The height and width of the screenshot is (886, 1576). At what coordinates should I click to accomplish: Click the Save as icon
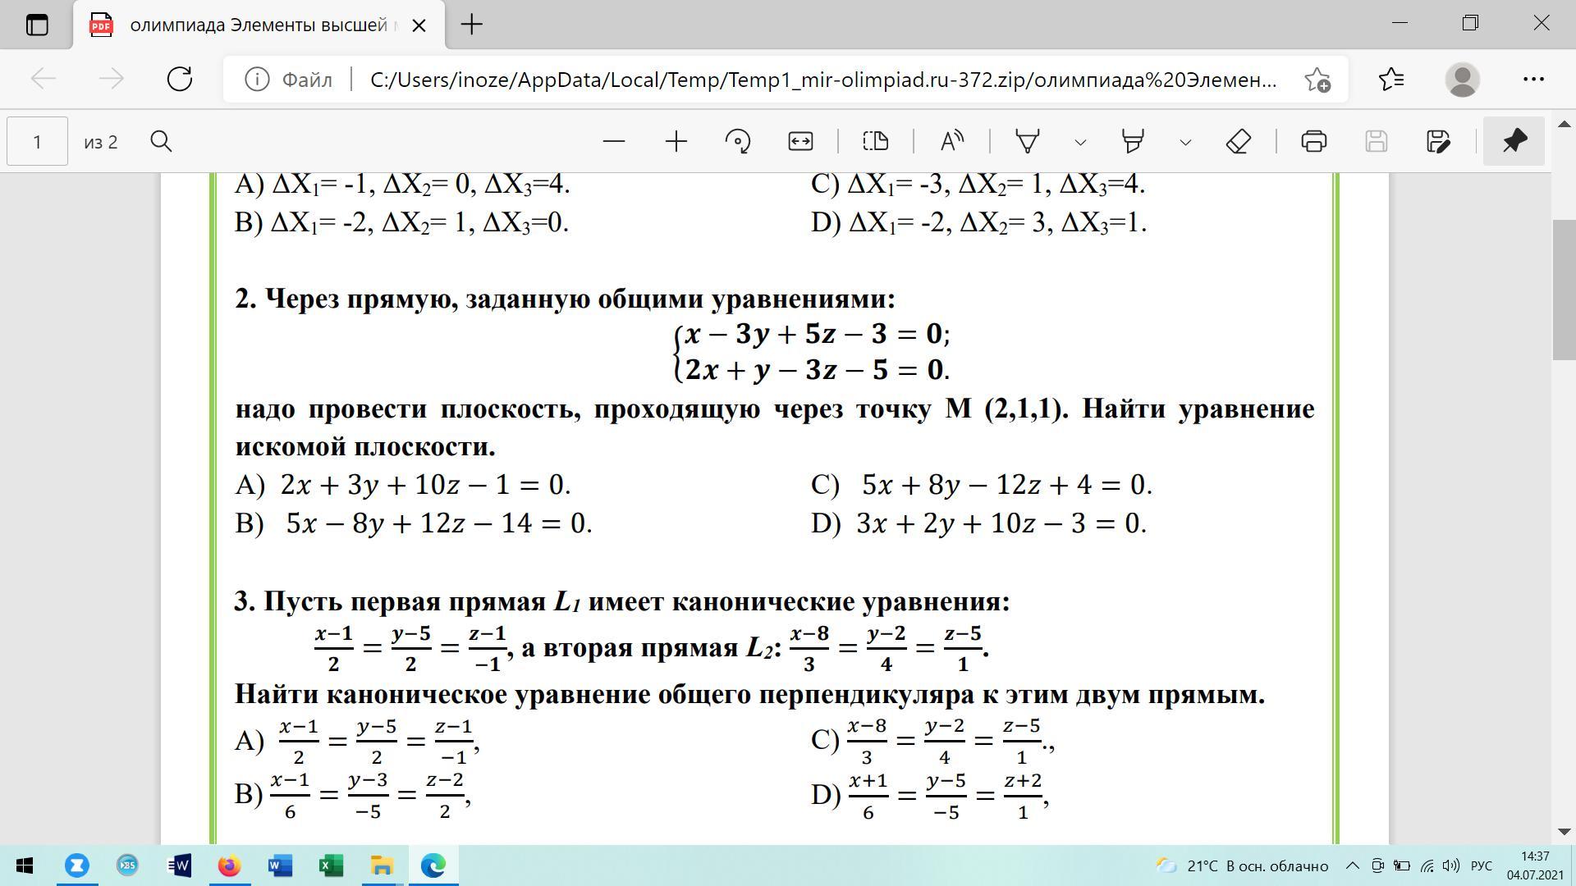coord(1438,142)
